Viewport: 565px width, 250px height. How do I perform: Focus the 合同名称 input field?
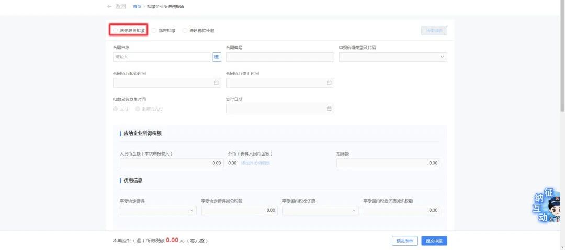[x=162, y=57]
